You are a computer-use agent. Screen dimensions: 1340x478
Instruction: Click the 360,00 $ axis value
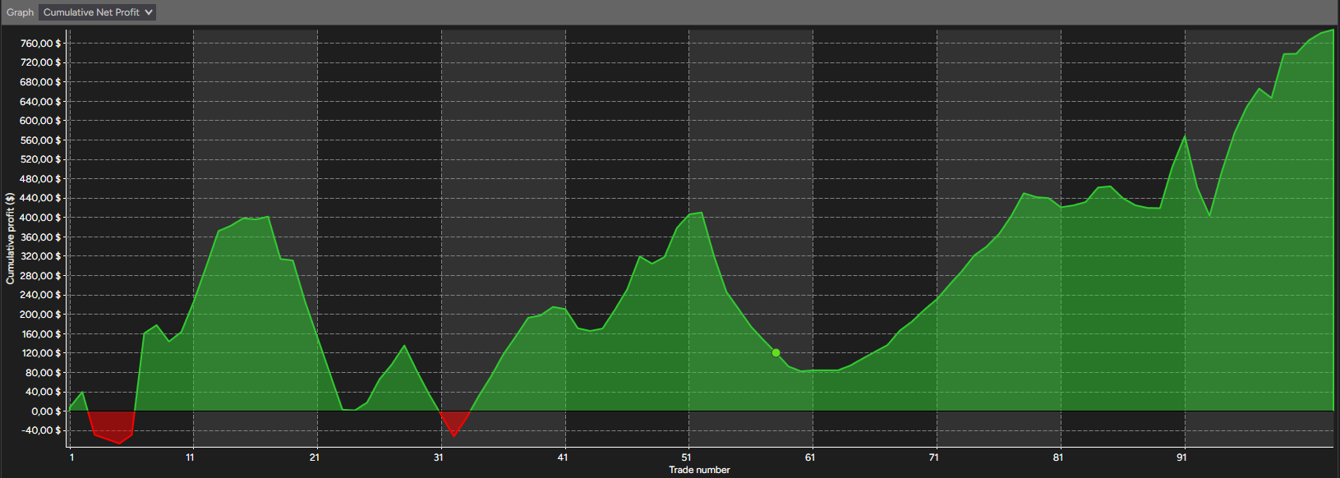tap(40, 237)
